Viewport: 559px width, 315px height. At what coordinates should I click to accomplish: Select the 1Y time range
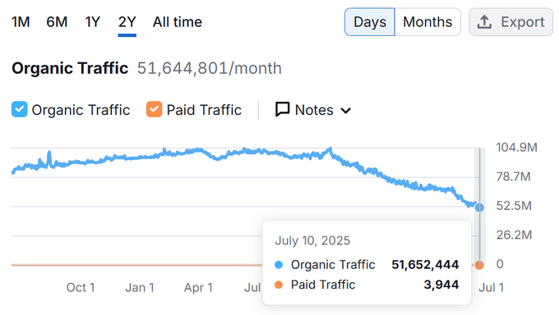93,22
